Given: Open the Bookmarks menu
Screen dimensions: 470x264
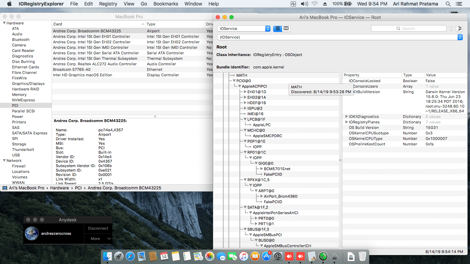Looking at the screenshot, I should coord(166,4).
